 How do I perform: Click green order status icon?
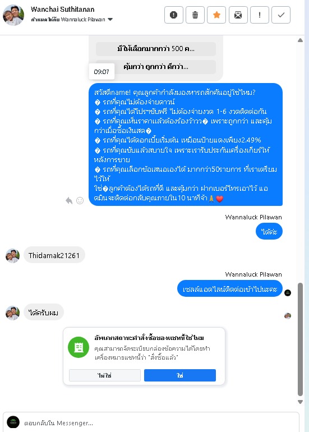(79, 347)
